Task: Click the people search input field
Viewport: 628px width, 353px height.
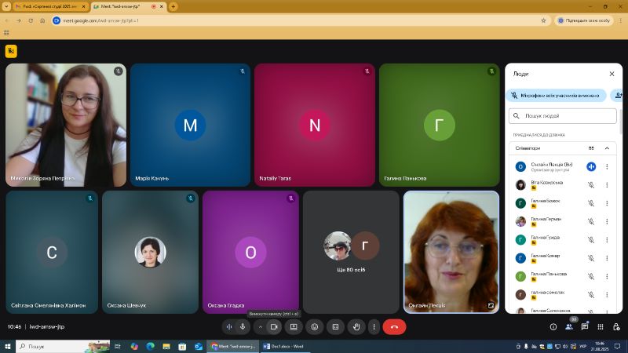Action: click(x=564, y=115)
